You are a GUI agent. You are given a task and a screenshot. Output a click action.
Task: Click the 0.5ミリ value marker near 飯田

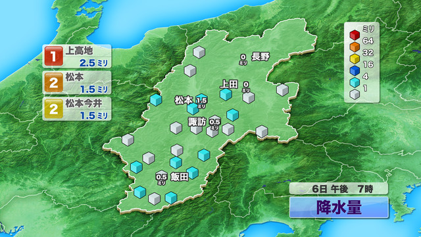pos(161,178)
